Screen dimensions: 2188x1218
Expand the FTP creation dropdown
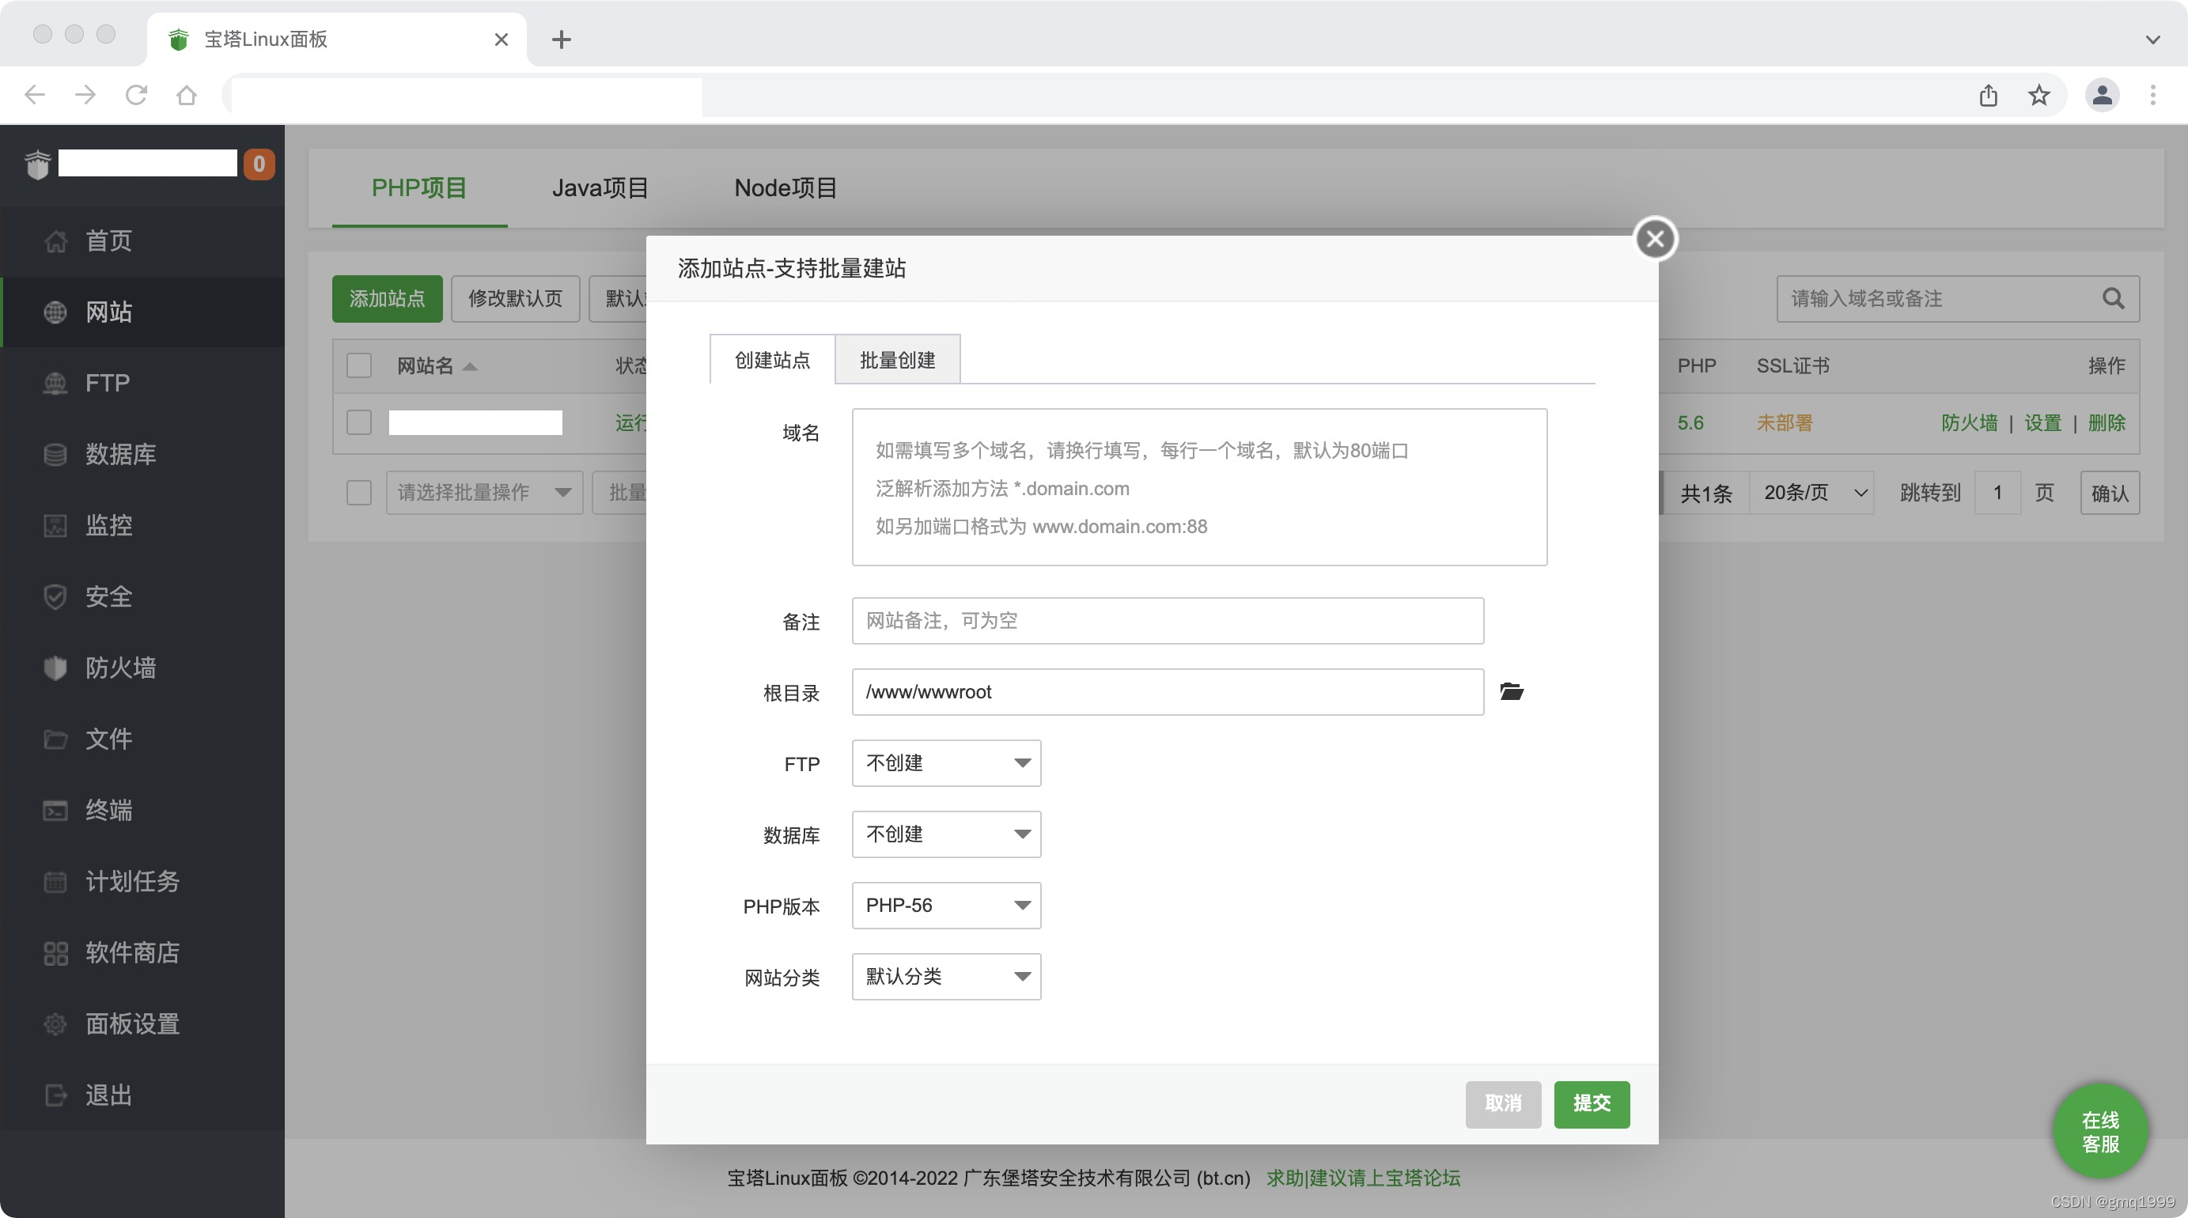pyautogui.click(x=945, y=762)
